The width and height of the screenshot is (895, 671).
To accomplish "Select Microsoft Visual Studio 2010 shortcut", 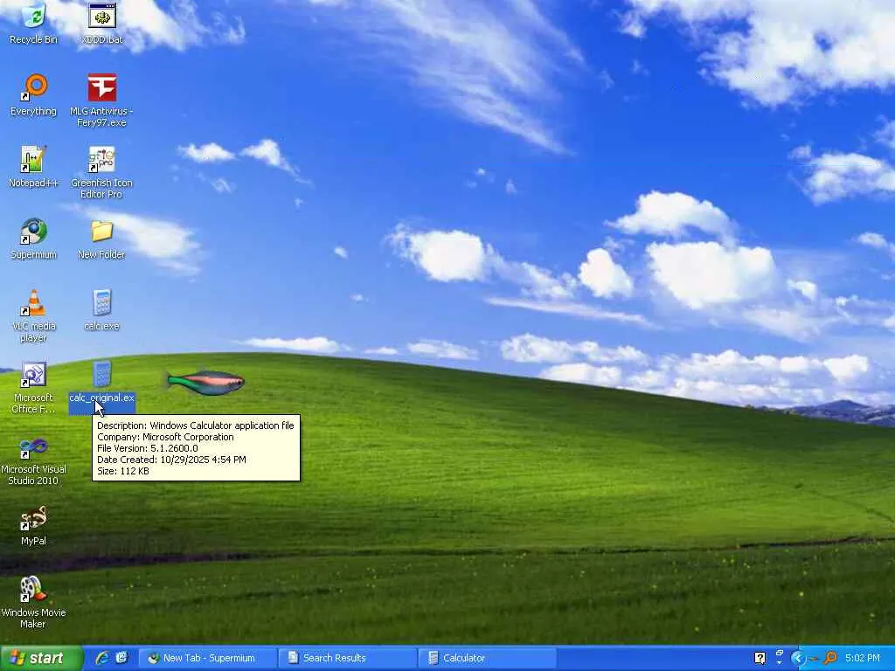I will coord(34,446).
